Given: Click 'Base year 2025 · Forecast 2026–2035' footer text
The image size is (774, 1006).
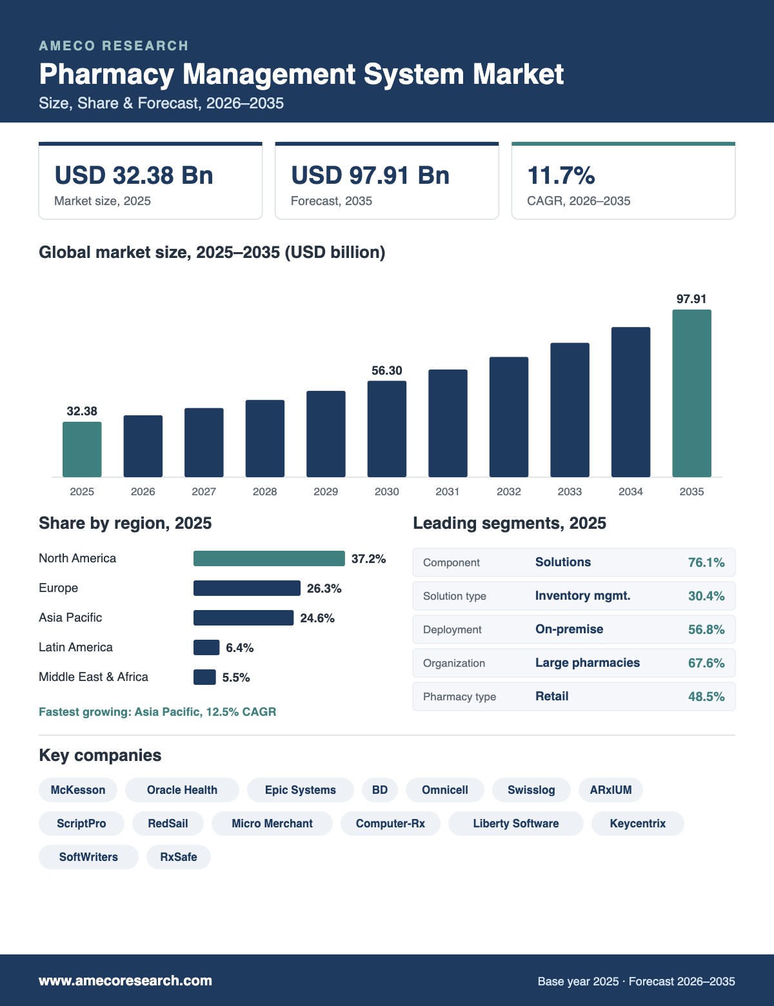Looking at the screenshot, I should (x=636, y=981).
